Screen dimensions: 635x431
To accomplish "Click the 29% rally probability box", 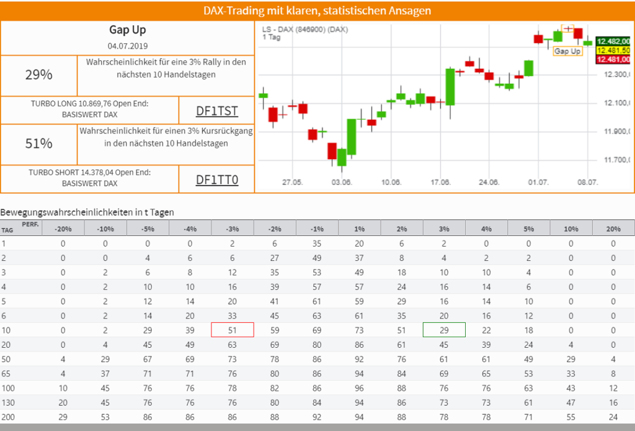I will [x=39, y=75].
